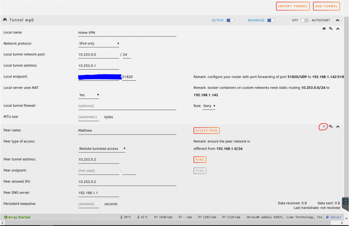Click the Local tunnel firewall optional field

[127, 106]
